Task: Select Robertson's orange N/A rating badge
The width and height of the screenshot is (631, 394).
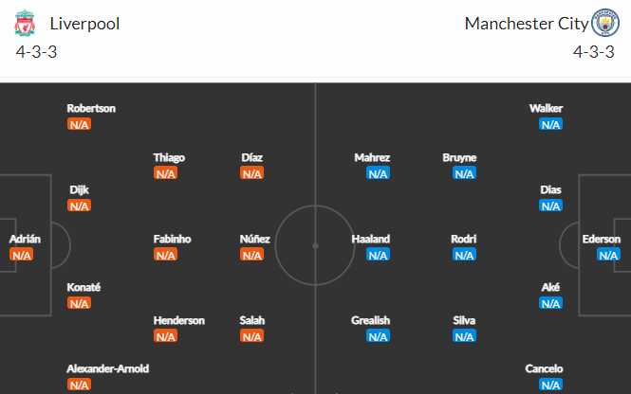Action: tap(80, 124)
